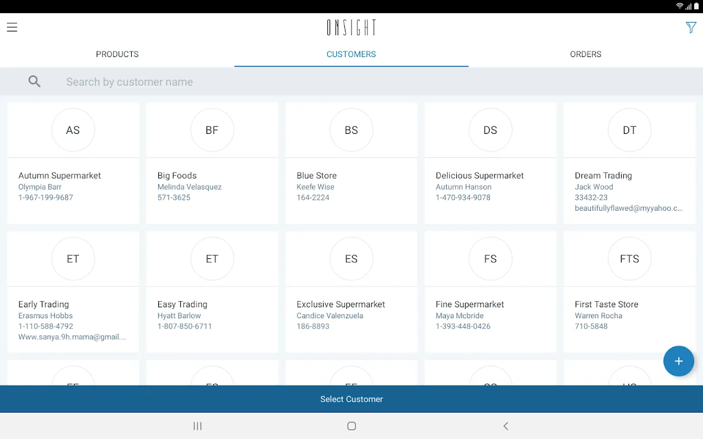Open Exclusive Supermarket customer card
Viewport: 703px width, 439px height.
tap(351, 292)
